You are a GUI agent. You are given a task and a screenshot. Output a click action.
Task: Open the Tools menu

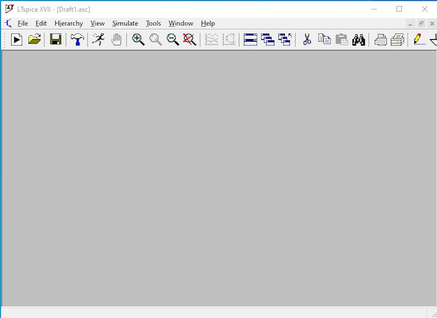point(153,23)
